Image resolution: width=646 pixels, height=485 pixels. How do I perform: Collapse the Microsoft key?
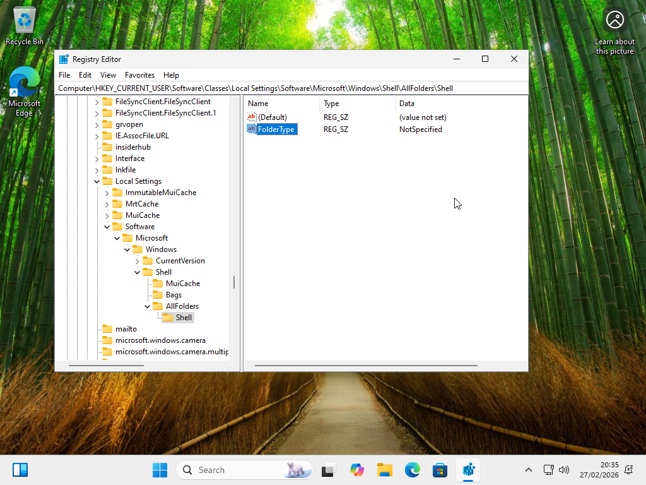[x=117, y=238]
